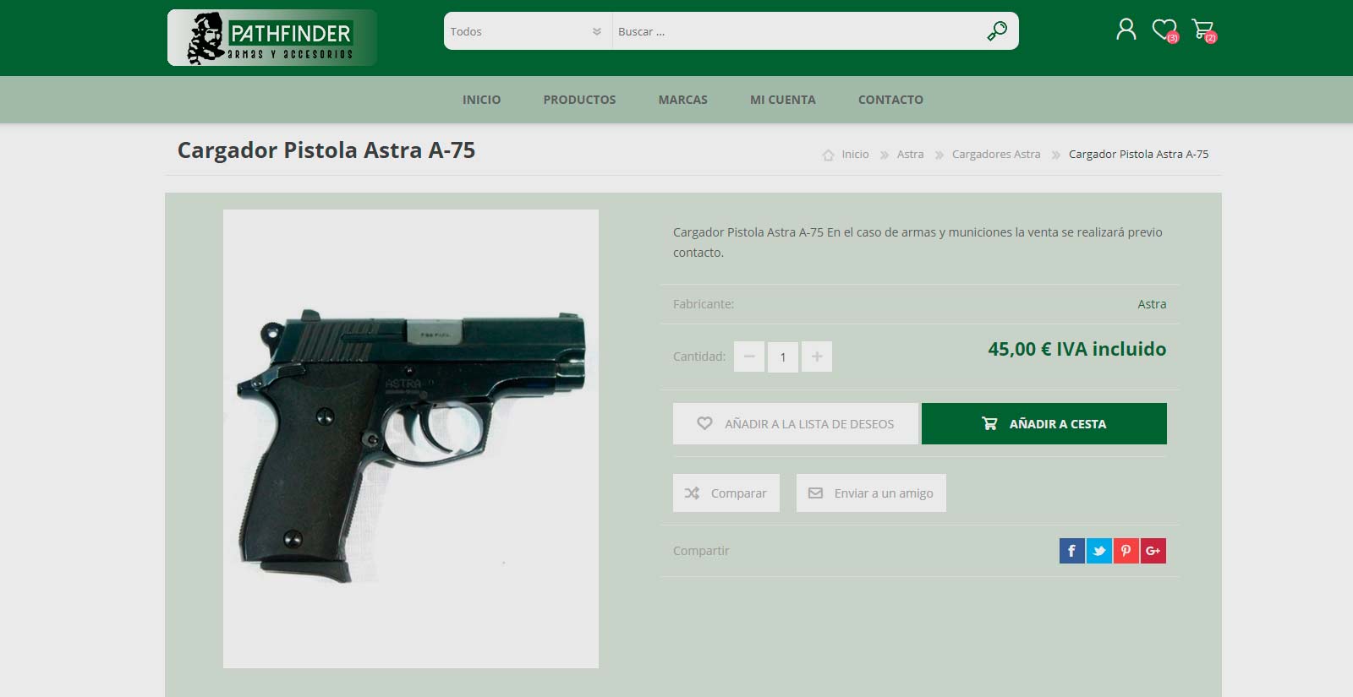The image size is (1353, 697).
Task: Share product on Pinterest
Action: click(1126, 551)
